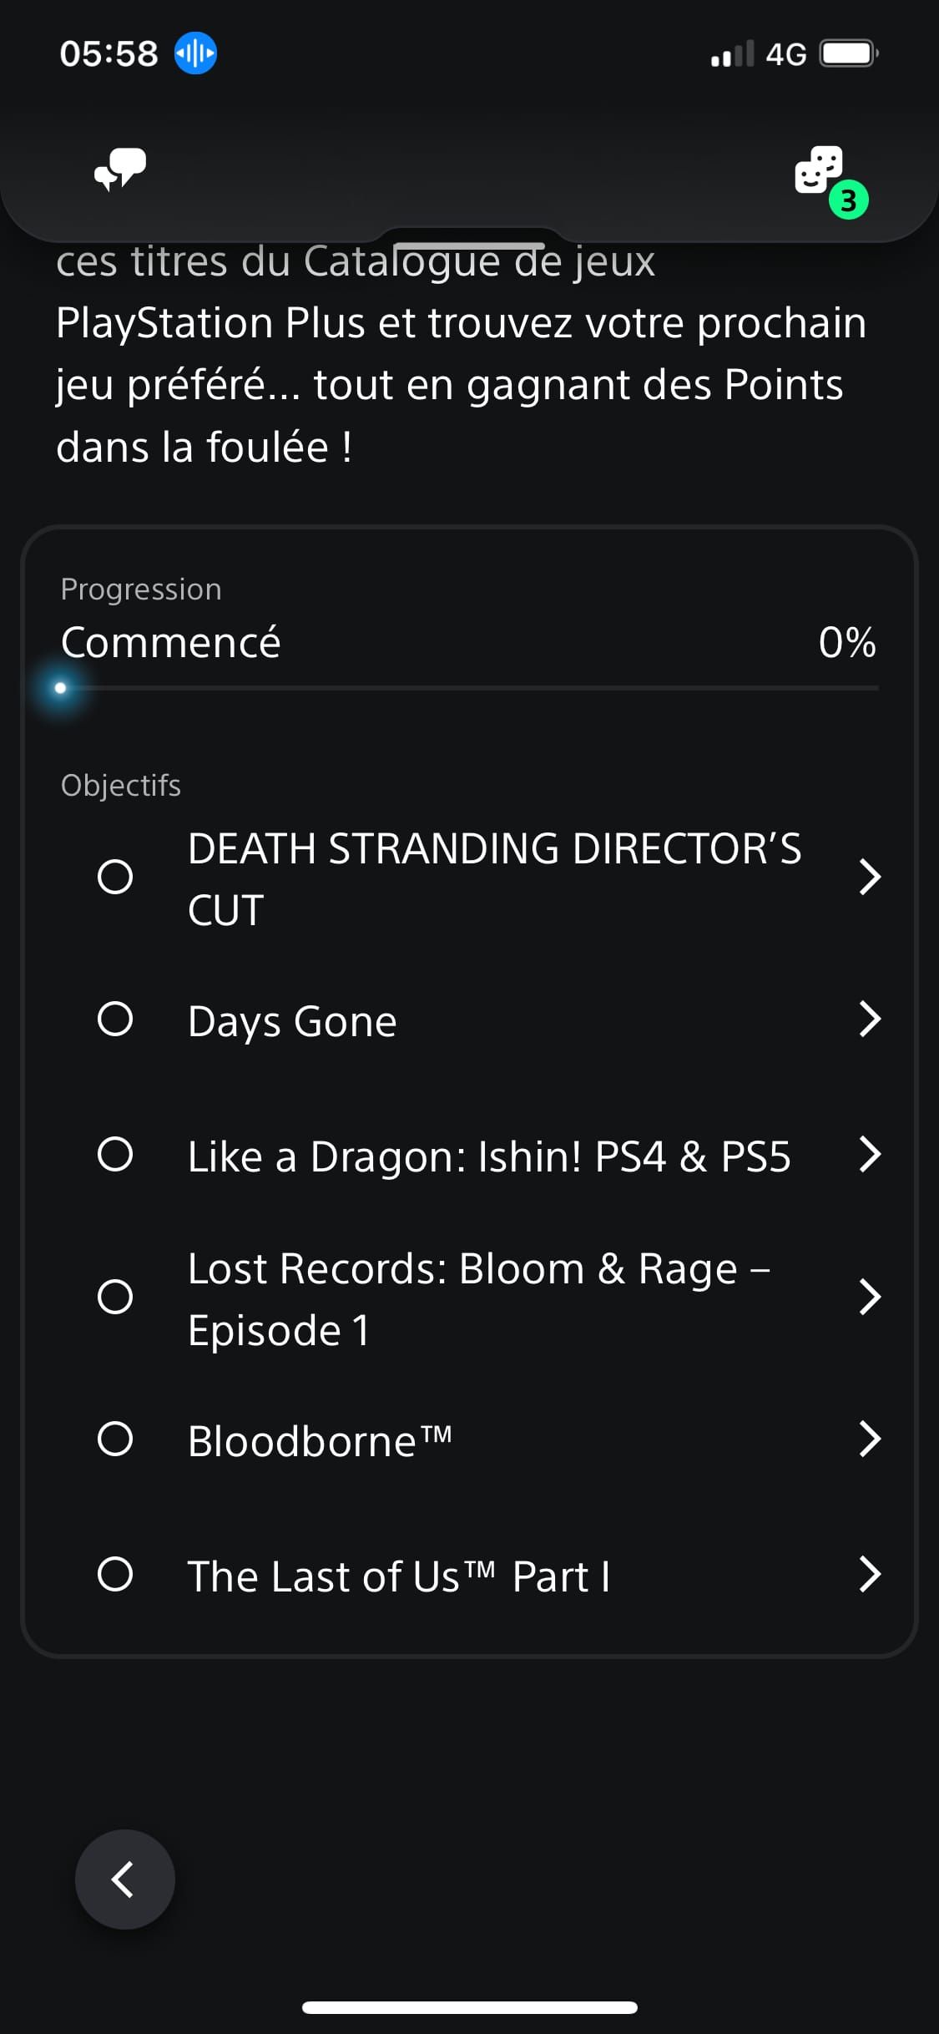The height and width of the screenshot is (2034, 939).
Task: Tap the circle beside DEATH STRANDING DIRECTOR'S CUT
Action: (x=115, y=877)
